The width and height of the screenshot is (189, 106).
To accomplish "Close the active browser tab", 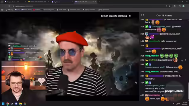I will coord(96,2).
